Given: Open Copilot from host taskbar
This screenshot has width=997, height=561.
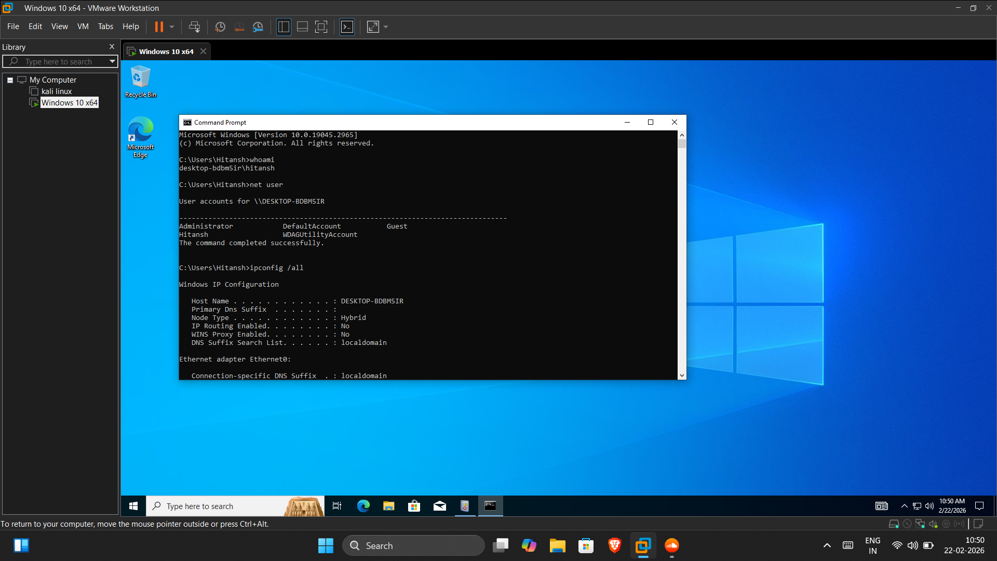Looking at the screenshot, I should [529, 545].
